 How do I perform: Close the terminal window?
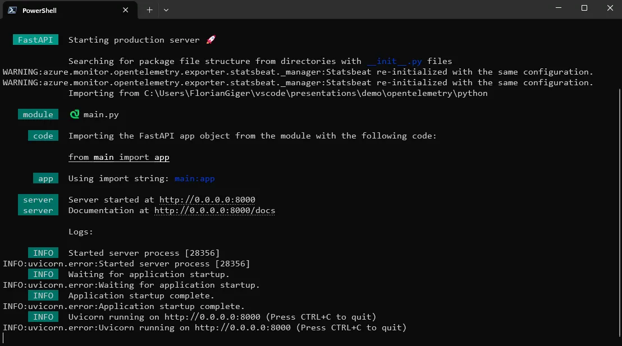(610, 8)
